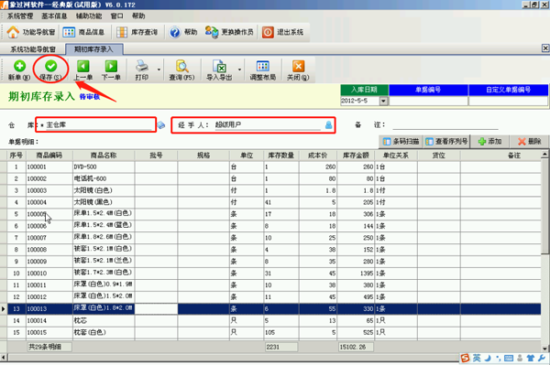Click the 单据编号 input field

[x=428, y=102]
